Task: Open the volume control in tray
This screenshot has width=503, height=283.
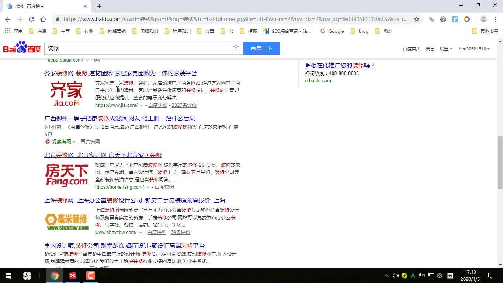Action: click(x=395, y=276)
